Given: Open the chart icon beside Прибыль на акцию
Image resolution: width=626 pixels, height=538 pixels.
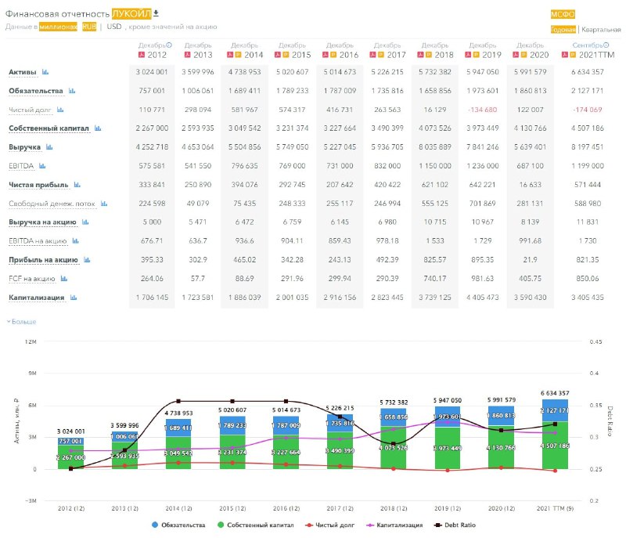Looking at the screenshot, I should [87, 260].
